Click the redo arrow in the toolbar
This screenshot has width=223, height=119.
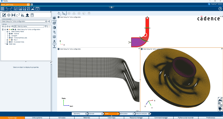(x=11, y=9)
